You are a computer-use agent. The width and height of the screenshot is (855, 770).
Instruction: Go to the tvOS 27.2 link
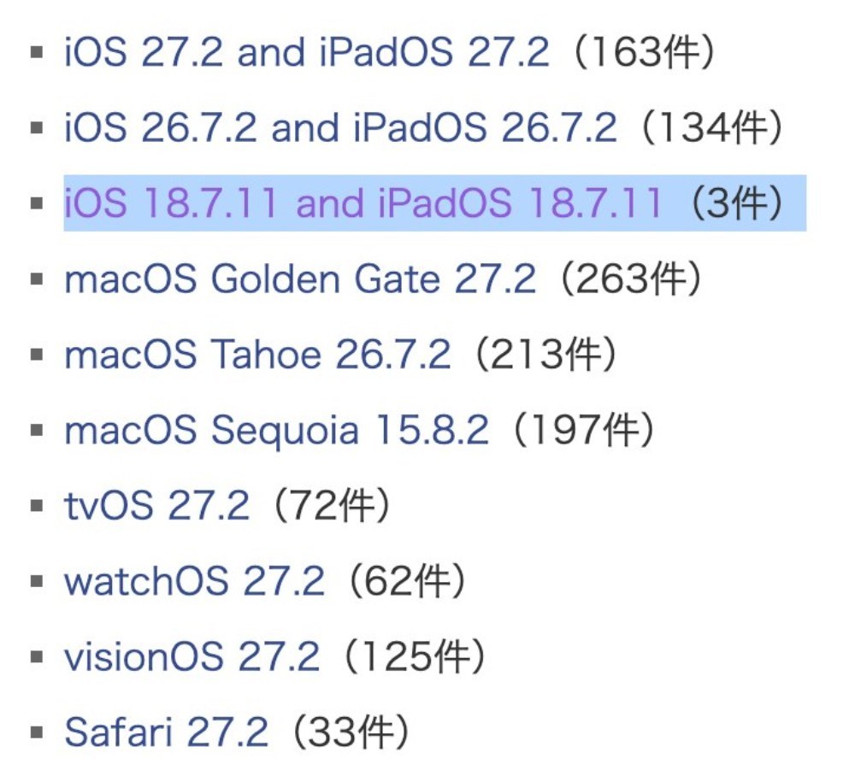[x=157, y=505]
